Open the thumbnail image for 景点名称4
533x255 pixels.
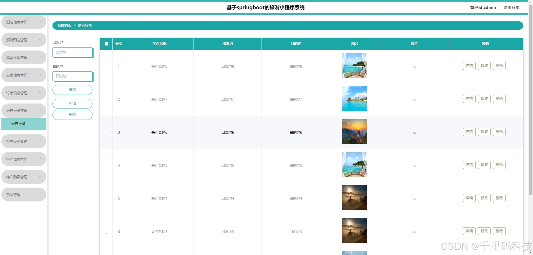pos(355,198)
